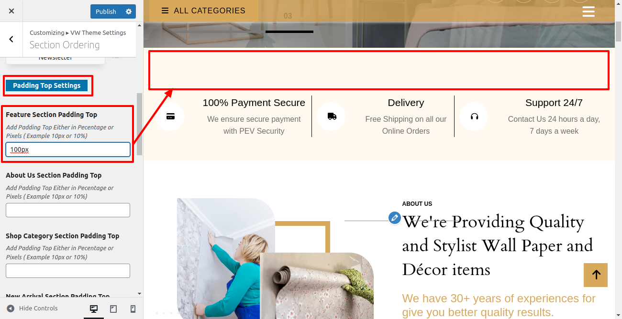Viewport: 622px width, 319px height.
Task: Open publish settings gear icon
Action: tap(129, 11)
